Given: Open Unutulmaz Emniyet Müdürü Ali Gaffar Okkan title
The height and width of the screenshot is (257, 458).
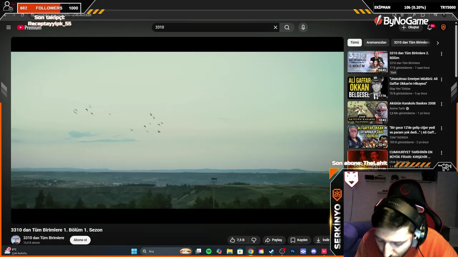Looking at the screenshot, I should pos(413,81).
